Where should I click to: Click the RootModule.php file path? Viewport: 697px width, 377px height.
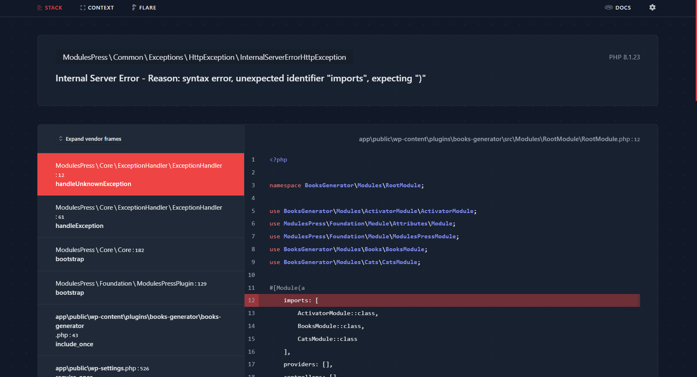click(x=499, y=139)
